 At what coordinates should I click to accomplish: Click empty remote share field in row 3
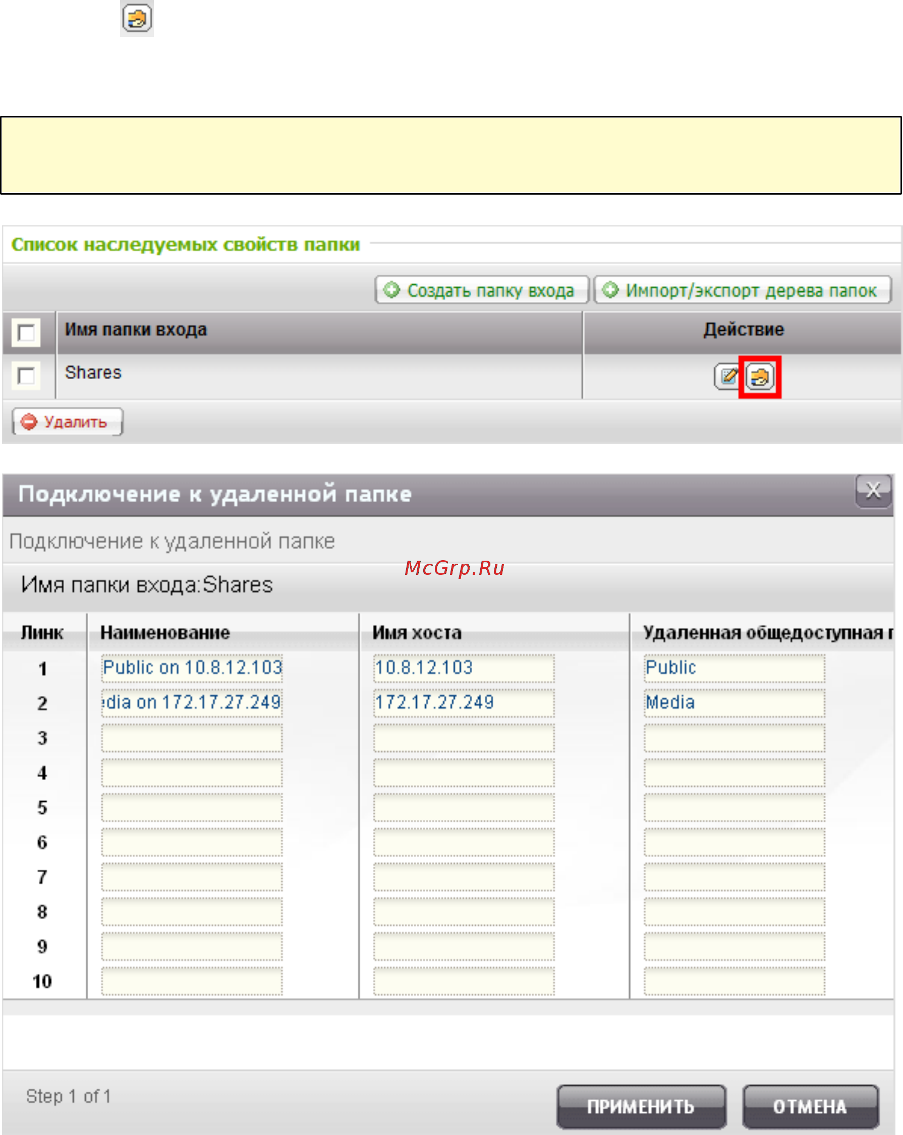click(735, 738)
